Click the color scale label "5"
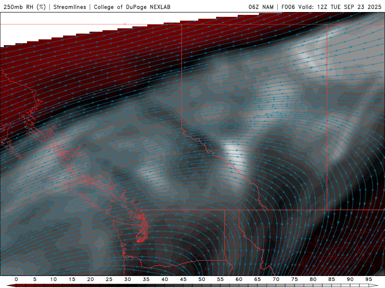 35,279
